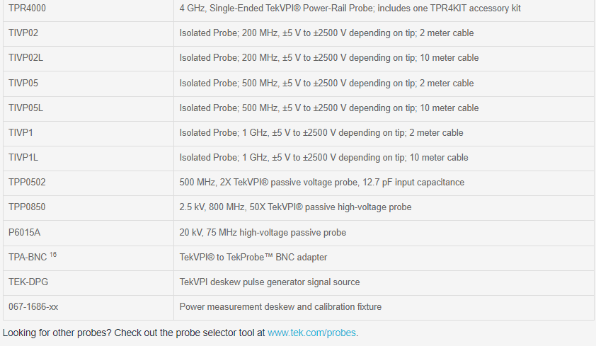This screenshot has width=596, height=346.
Task: Click the Power measurement deskew fixture description
Action: [x=280, y=307]
